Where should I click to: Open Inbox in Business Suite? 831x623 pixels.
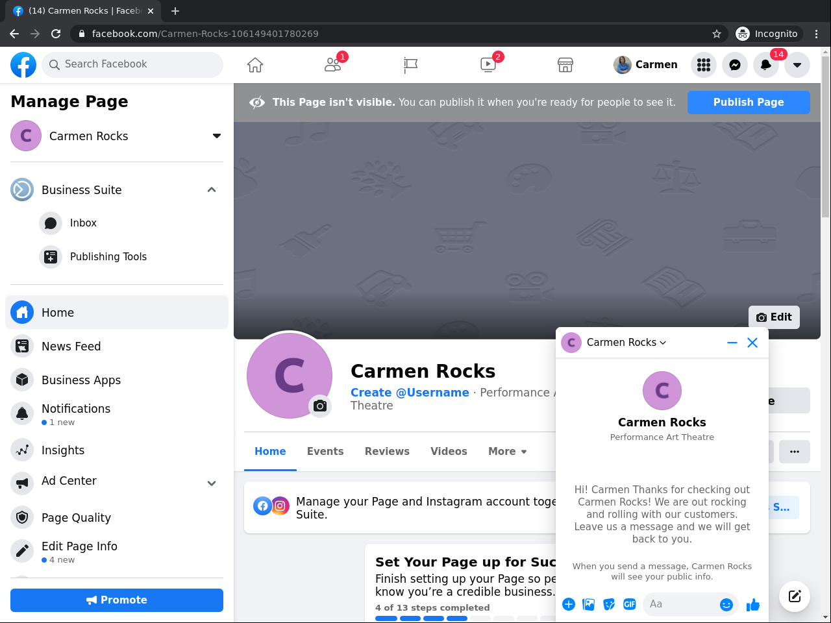tap(117, 223)
